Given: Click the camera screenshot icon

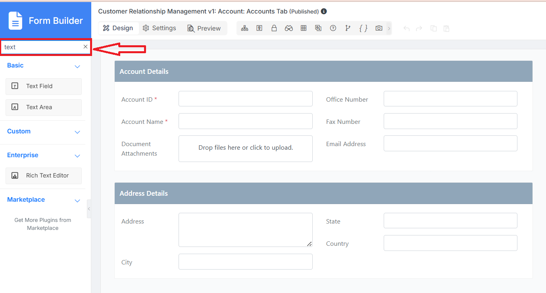Looking at the screenshot, I should (x=379, y=28).
